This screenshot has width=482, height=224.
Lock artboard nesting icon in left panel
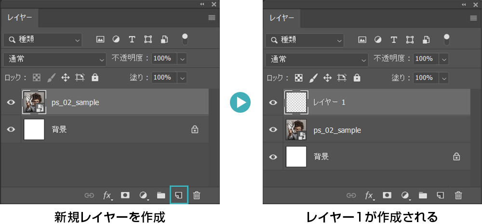point(80,78)
